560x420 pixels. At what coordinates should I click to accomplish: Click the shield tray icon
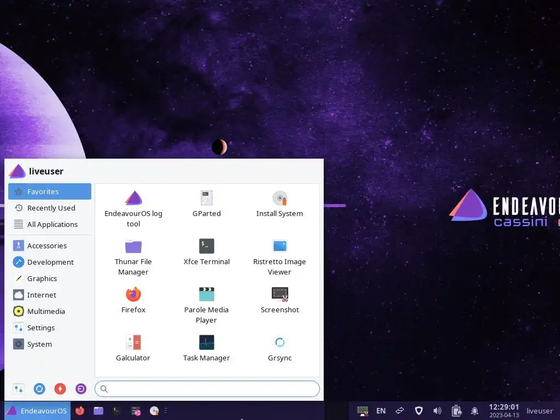tap(418, 411)
